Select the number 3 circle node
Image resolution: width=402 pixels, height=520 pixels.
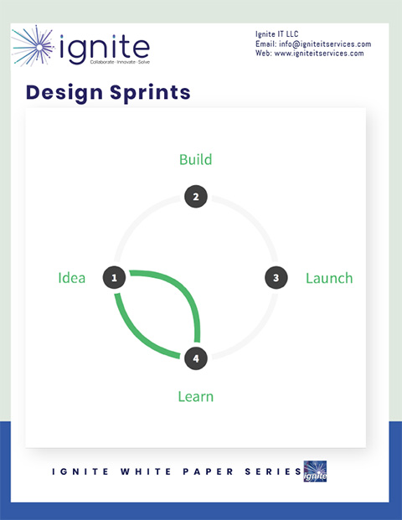pos(276,277)
